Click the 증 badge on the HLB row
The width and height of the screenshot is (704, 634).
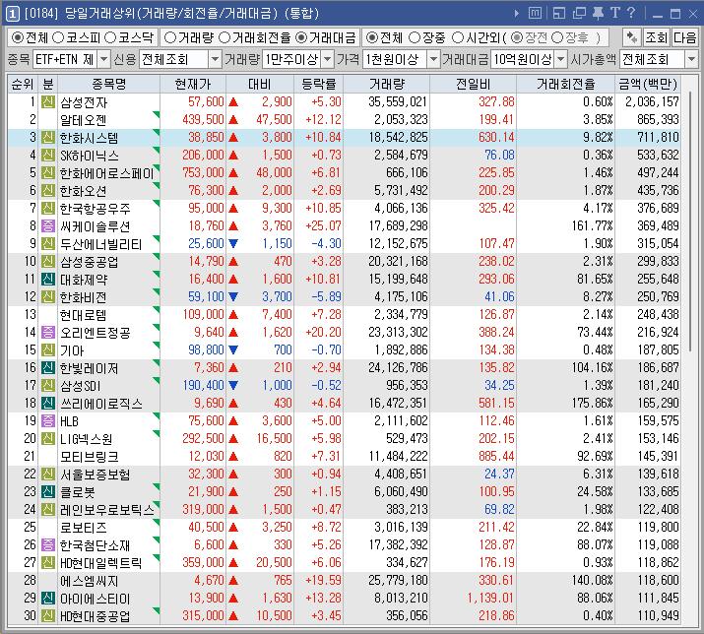tap(48, 420)
